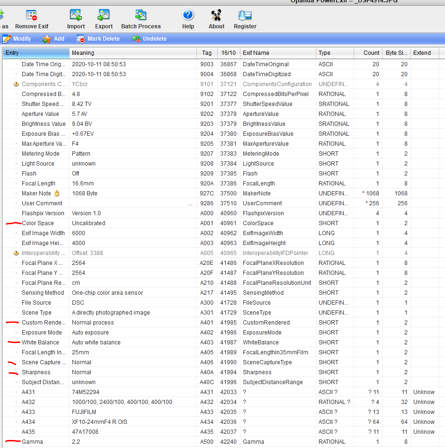Click the Undelete button label
The height and width of the screenshot is (448, 445).
155,39
